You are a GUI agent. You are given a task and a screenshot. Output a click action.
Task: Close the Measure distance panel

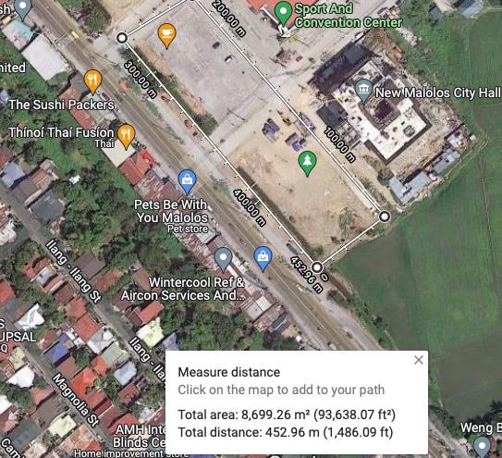point(419,360)
